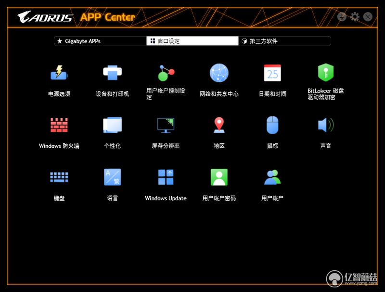Open 用户帐户 two-person icon
This screenshot has height=292, width=385.
point(272,177)
